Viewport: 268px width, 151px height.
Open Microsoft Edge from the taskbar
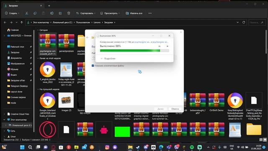click(161, 147)
